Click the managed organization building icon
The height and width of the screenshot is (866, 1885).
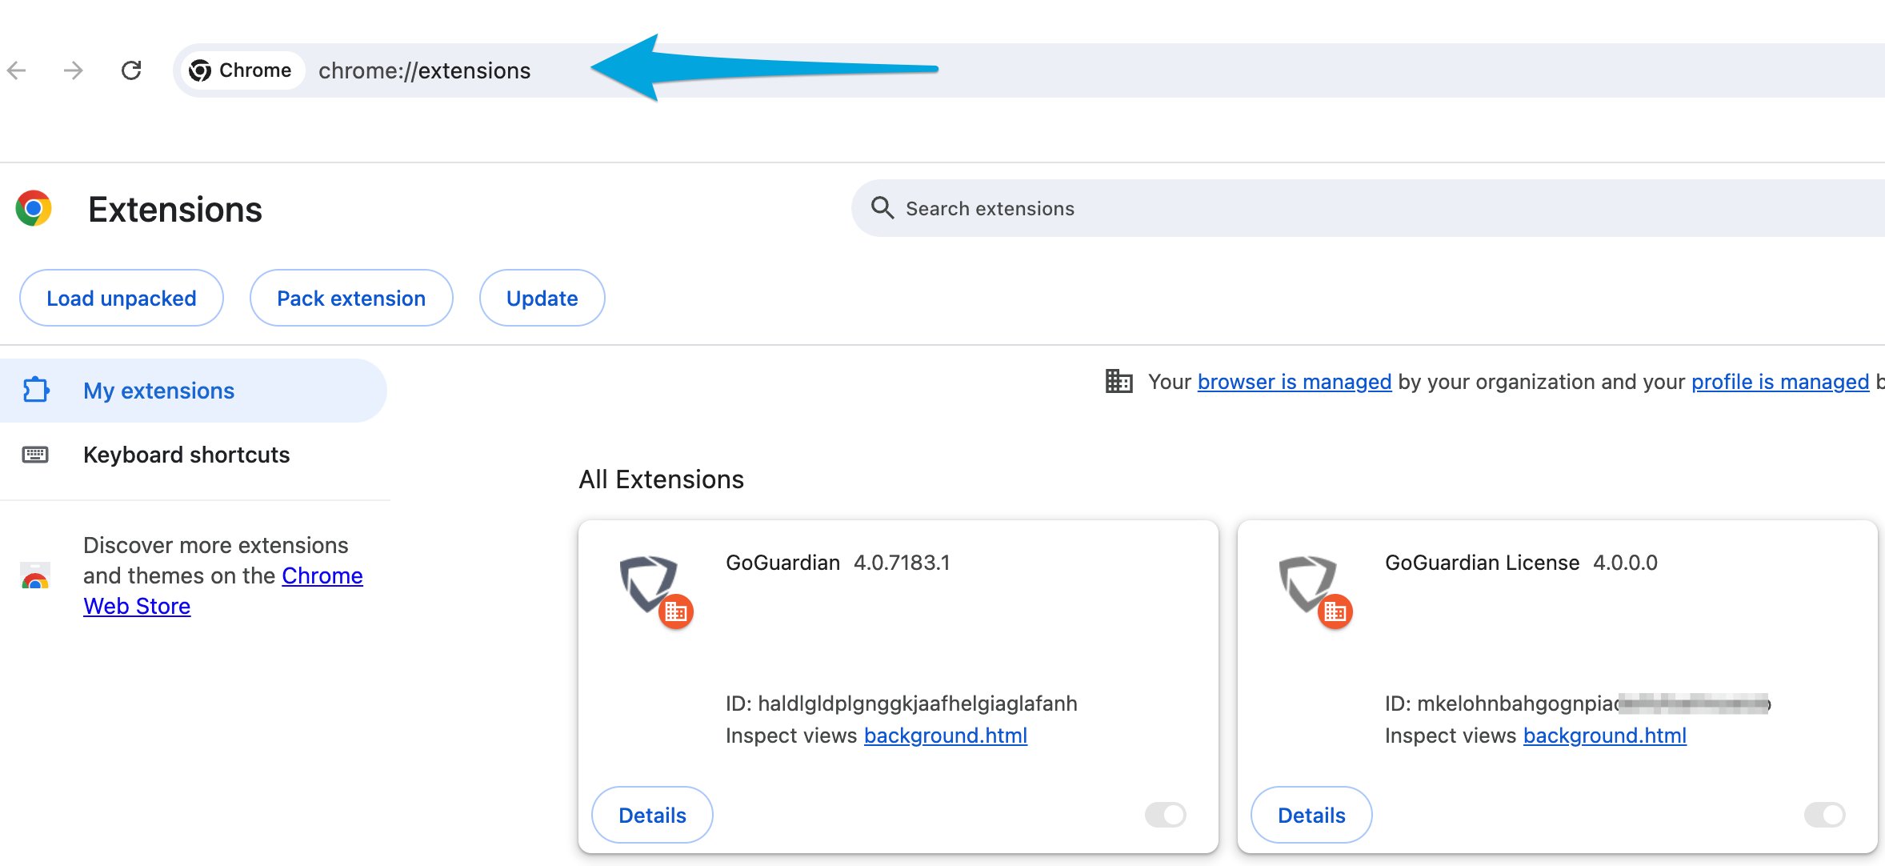(x=1119, y=381)
